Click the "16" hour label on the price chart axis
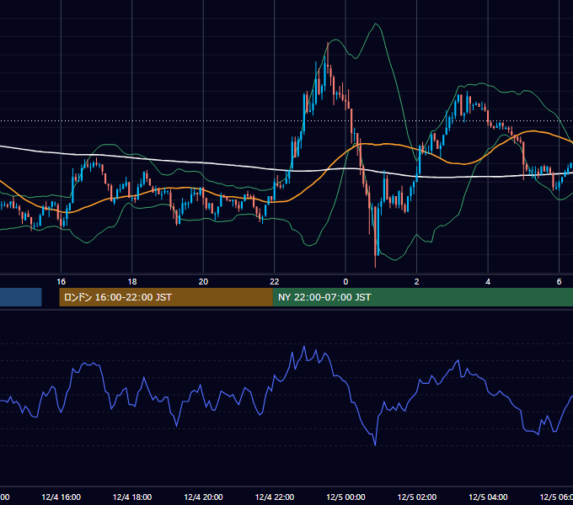The width and height of the screenshot is (573, 505). pyautogui.click(x=61, y=282)
